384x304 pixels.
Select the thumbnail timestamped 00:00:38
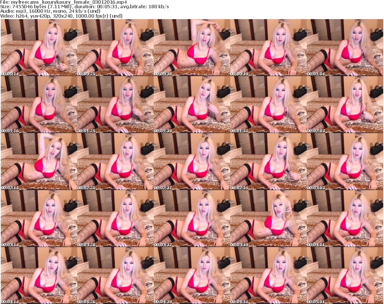pos(192,48)
